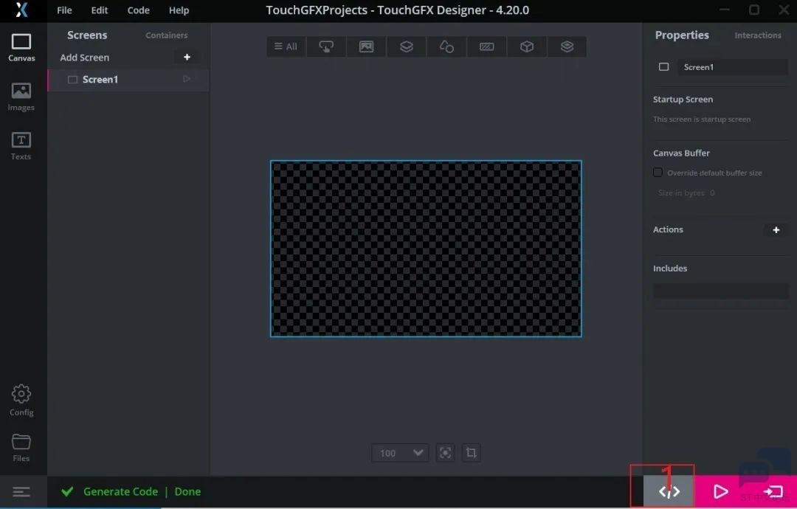Switch to the Interactions tab
This screenshot has height=509, width=797.
coord(758,35)
